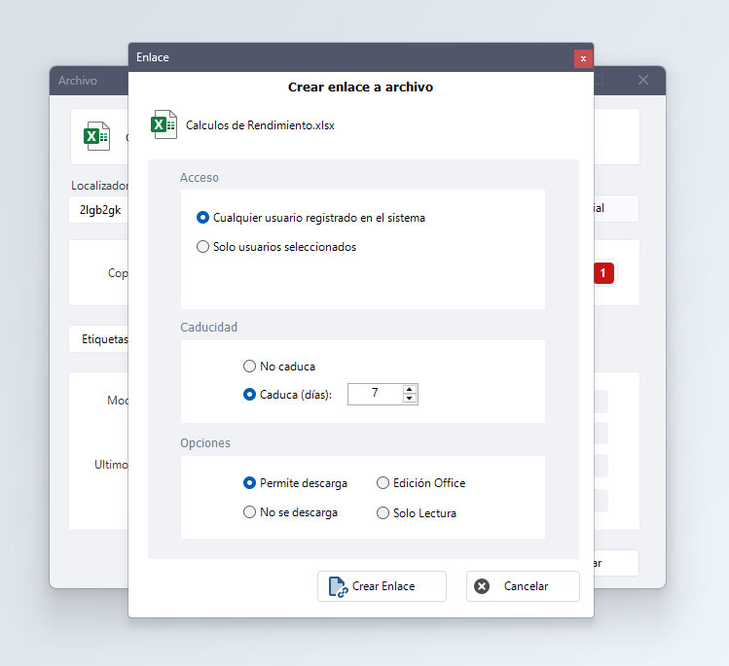This screenshot has width=729, height=666.
Task: Choose 'Solo Lectura' option
Action: [x=417, y=512]
